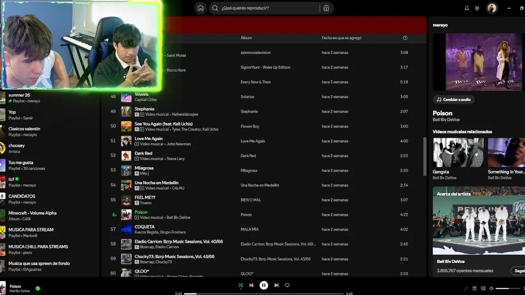
Task: Open the Yop playlist
Action: click(x=50, y=115)
